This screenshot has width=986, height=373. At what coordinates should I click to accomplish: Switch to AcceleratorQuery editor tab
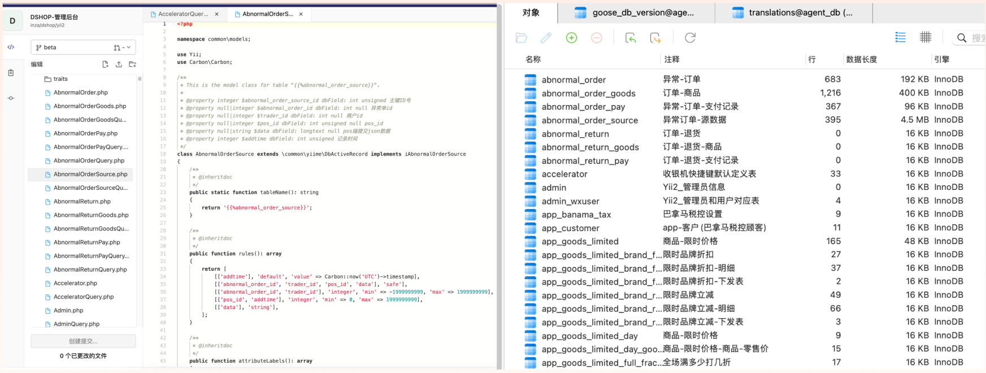tap(183, 14)
